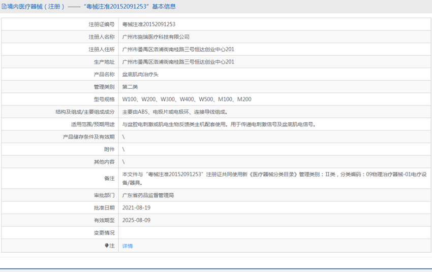Click expiry date 2025-08-09
Screen dimensions: 432x272
tap(136, 220)
